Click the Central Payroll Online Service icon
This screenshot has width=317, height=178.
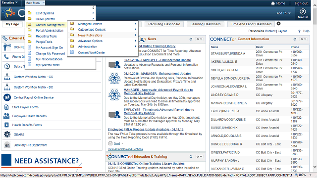tap(7, 97)
